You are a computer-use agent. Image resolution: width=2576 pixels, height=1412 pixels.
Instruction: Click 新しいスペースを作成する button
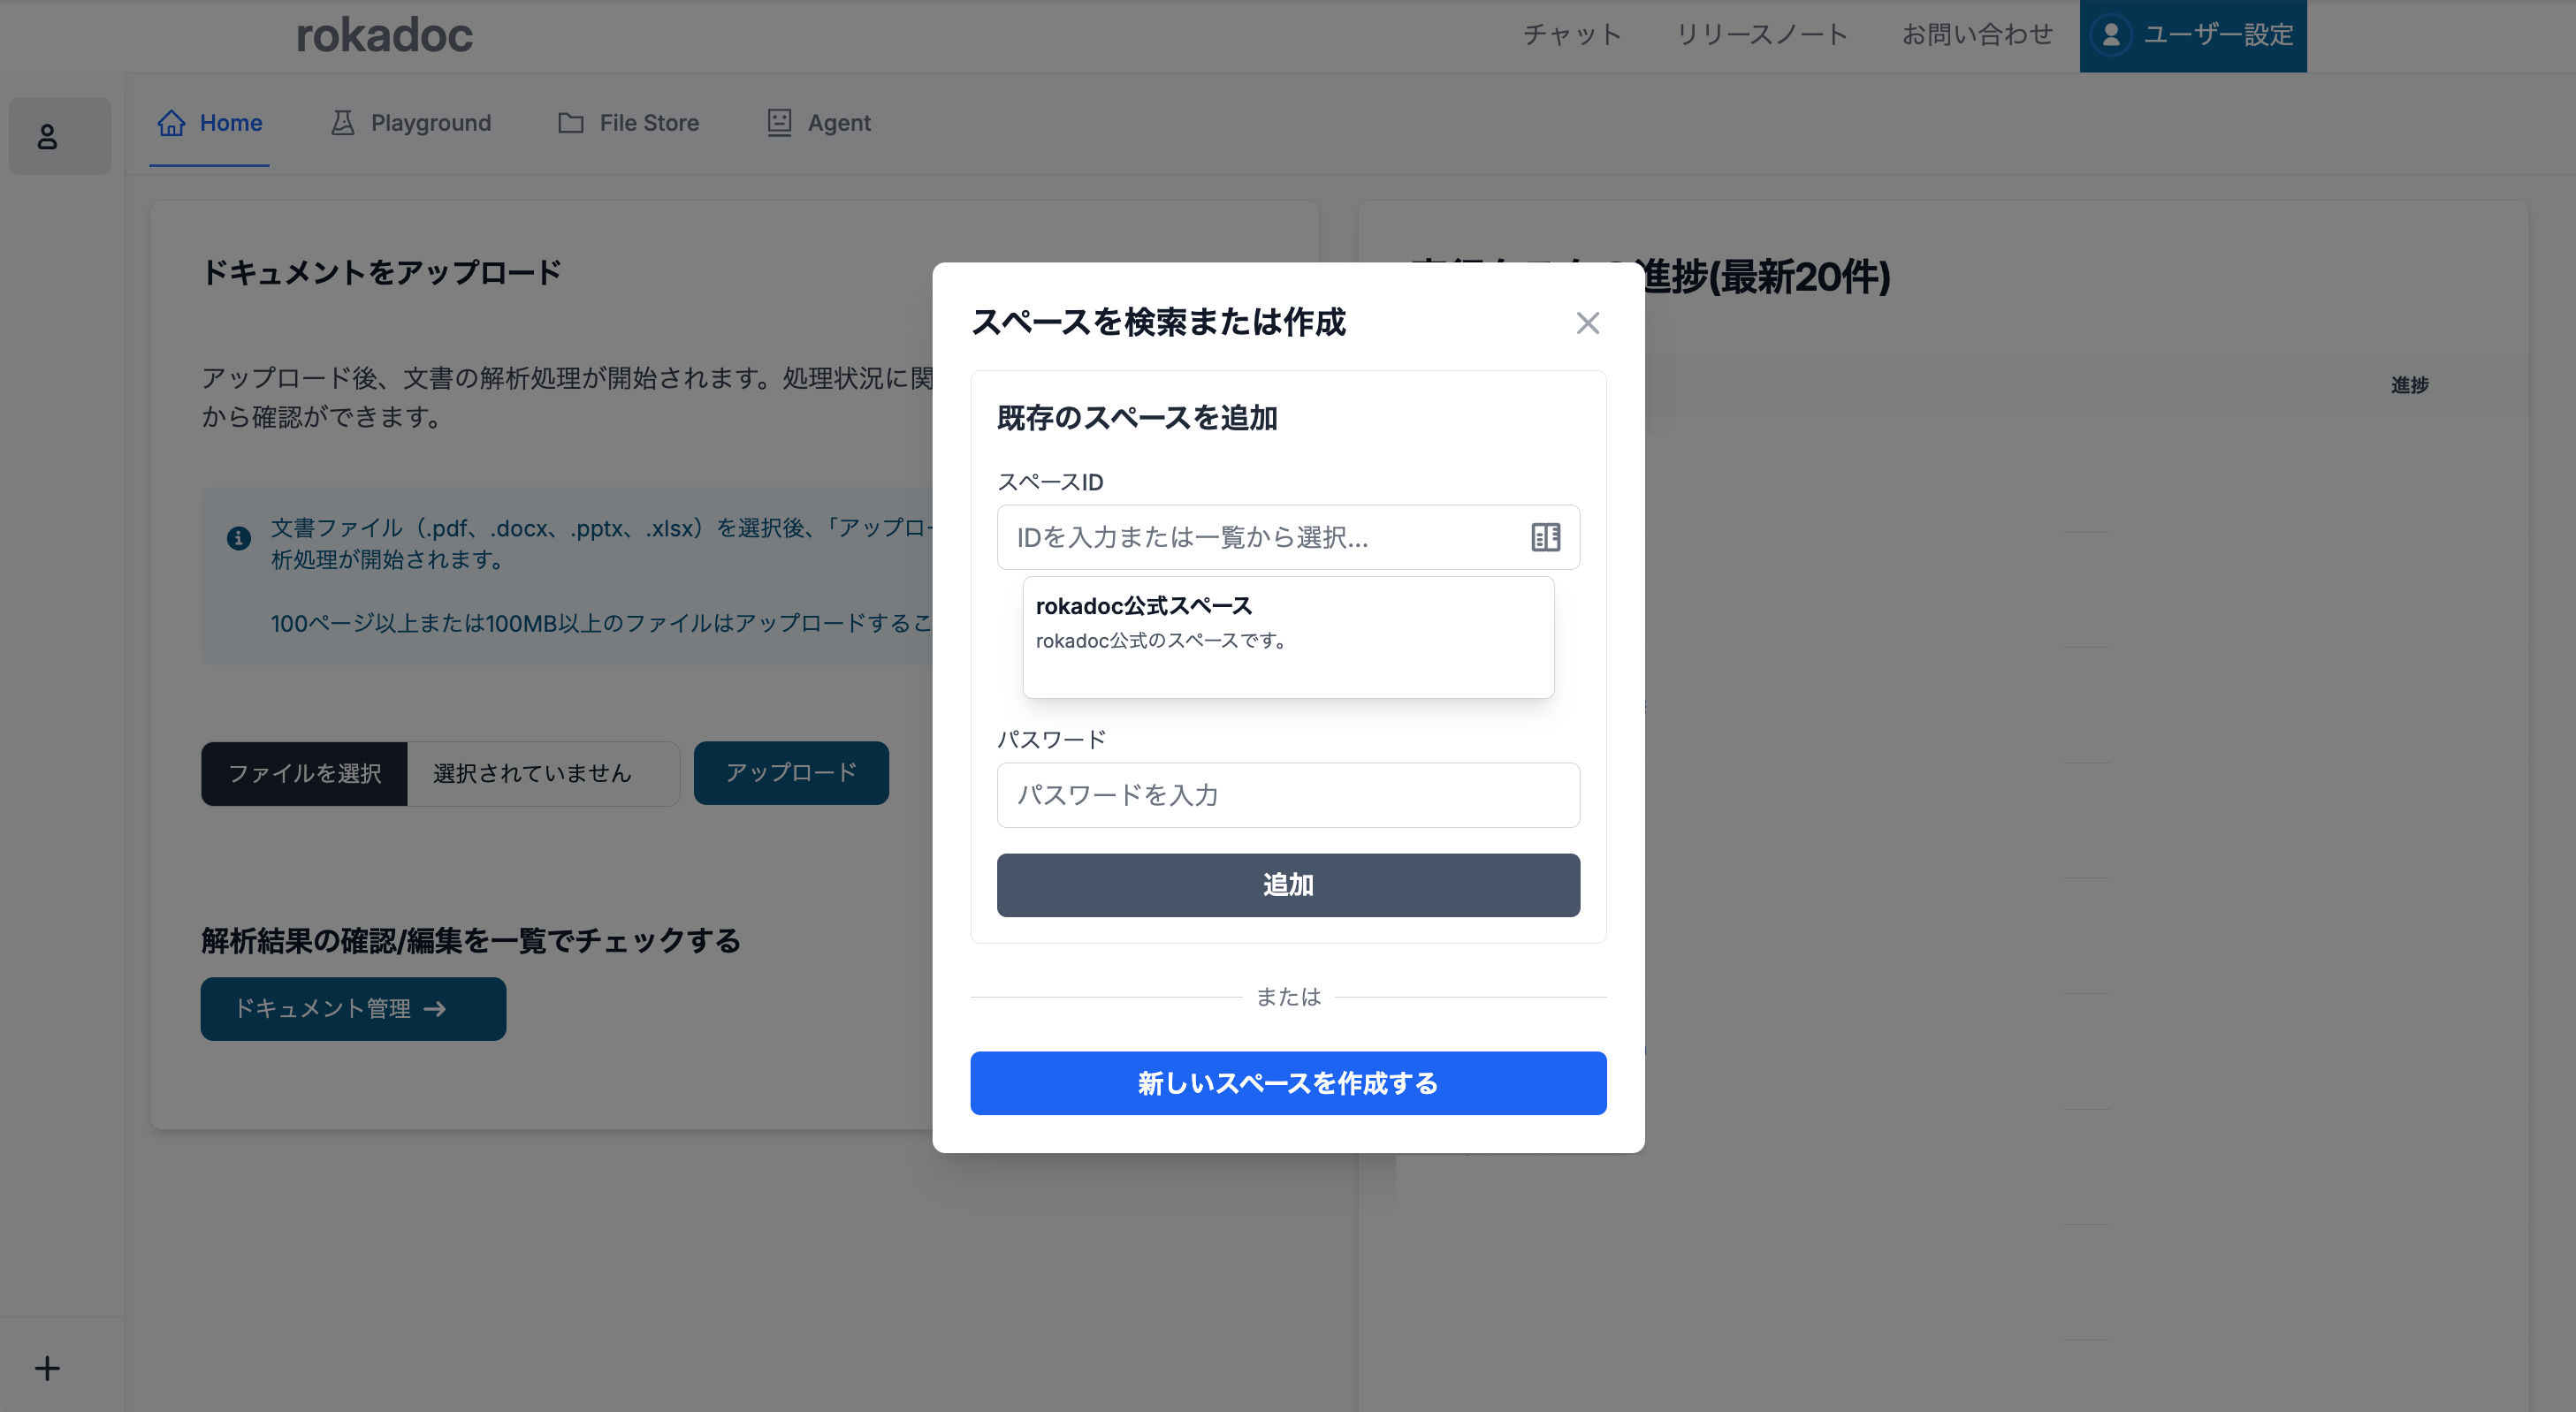pos(1288,1083)
